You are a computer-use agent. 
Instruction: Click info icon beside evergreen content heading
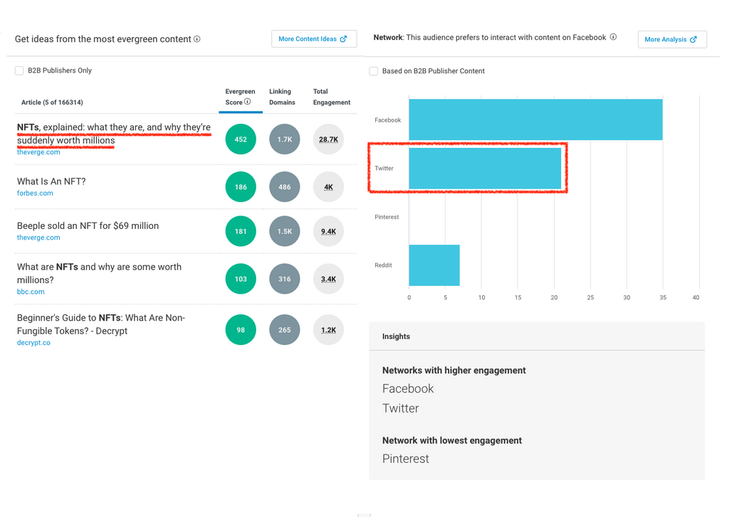pos(197,39)
